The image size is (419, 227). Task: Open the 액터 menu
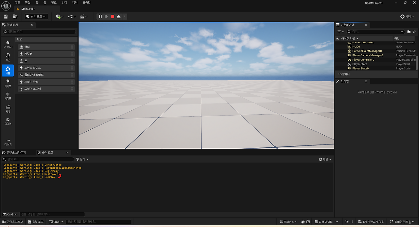coord(75,3)
